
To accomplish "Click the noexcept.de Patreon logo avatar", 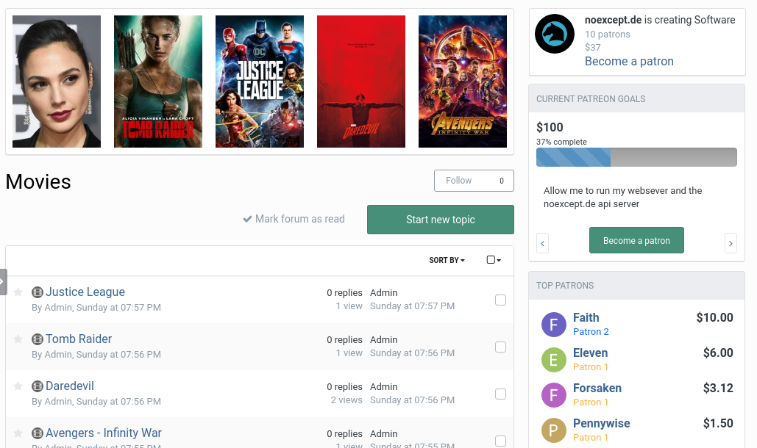I will click(554, 34).
